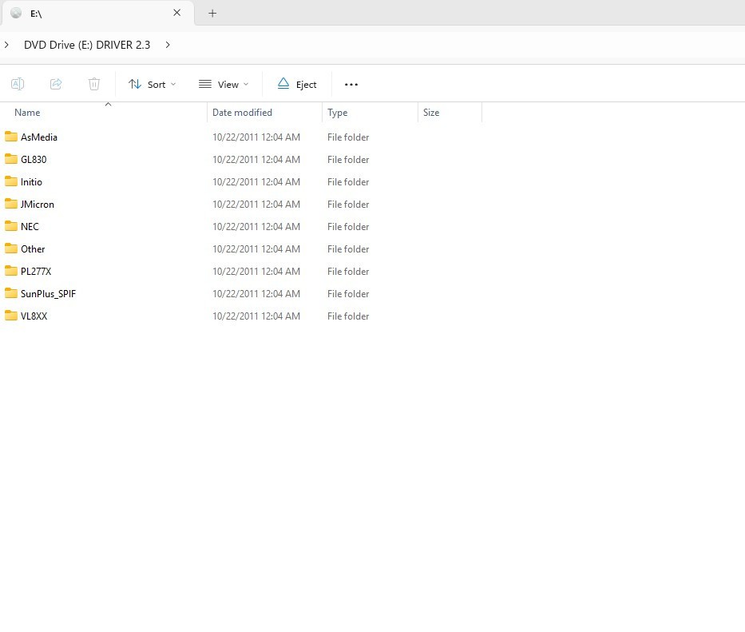Click the SunPlus_SPIF folder icon
Screen dimensions: 745x632
point(11,293)
